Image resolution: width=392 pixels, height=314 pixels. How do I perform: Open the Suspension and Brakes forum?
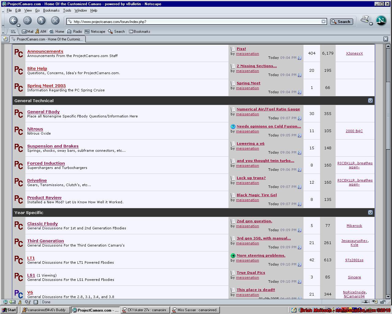coord(53,146)
